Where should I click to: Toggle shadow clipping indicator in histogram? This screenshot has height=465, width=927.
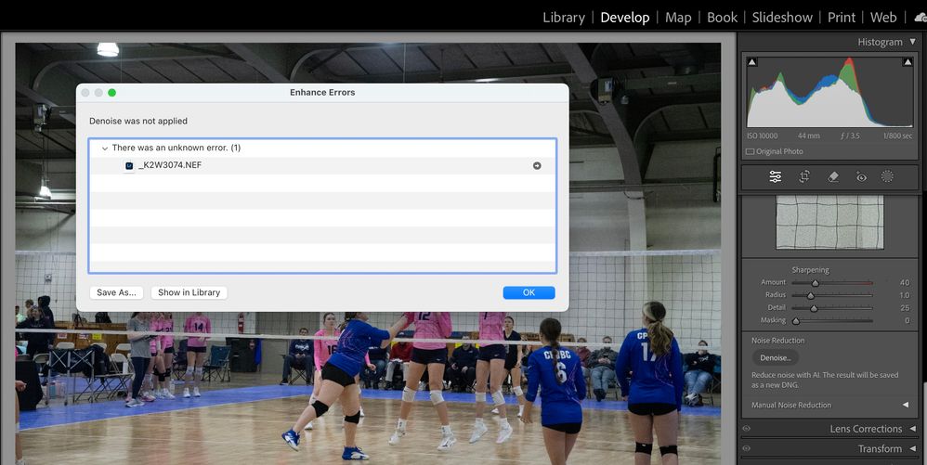click(752, 62)
